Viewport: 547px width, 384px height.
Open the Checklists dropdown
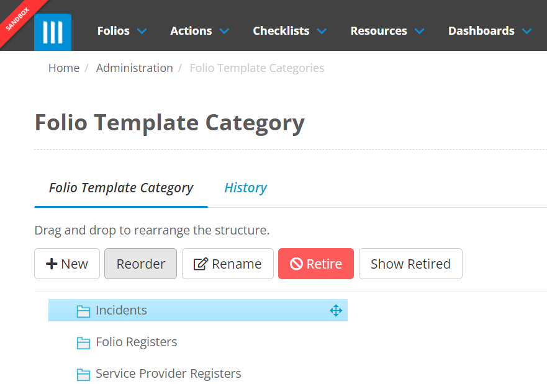[x=289, y=31]
